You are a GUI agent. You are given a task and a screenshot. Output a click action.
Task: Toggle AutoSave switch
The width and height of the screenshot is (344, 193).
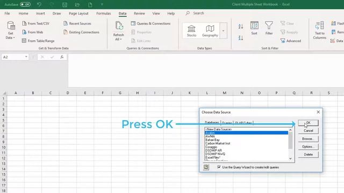pyautogui.click(x=25, y=4)
